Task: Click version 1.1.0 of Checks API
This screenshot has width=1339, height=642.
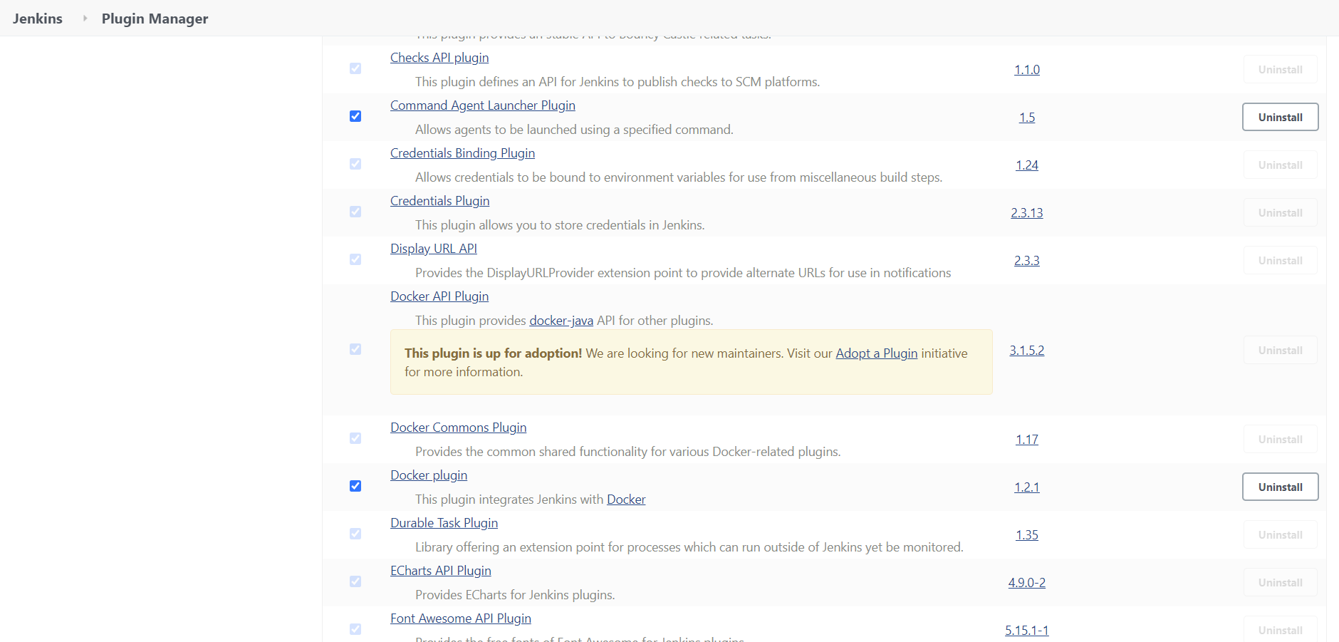Action: click(x=1027, y=70)
